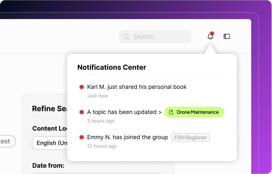272x174 pixels.
Task: Click the Refine Search panel heading
Action: tap(49, 109)
